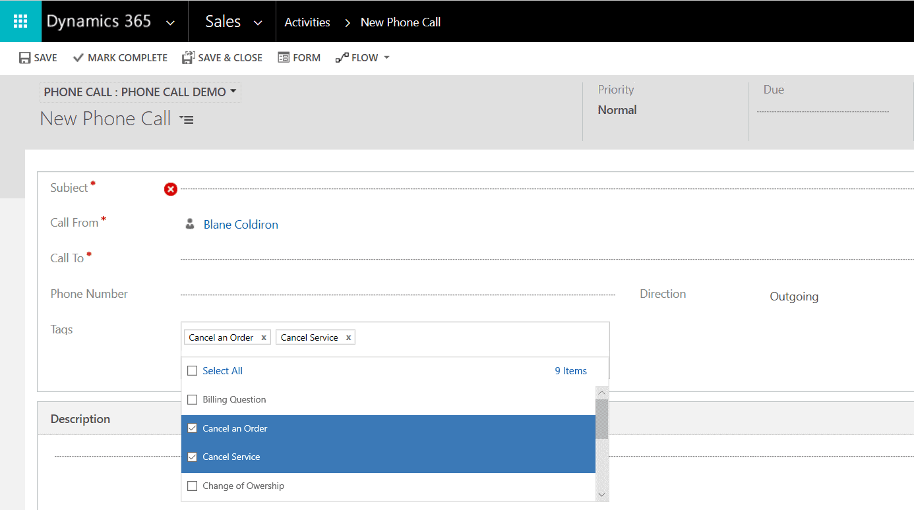Go to Activities in the breadcrumb
The image size is (914, 510).
coord(307,22)
